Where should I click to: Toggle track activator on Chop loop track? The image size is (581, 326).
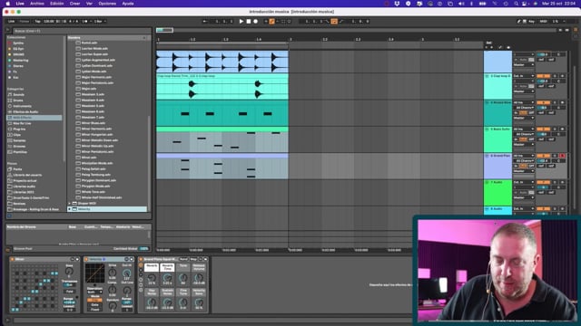tap(543, 76)
